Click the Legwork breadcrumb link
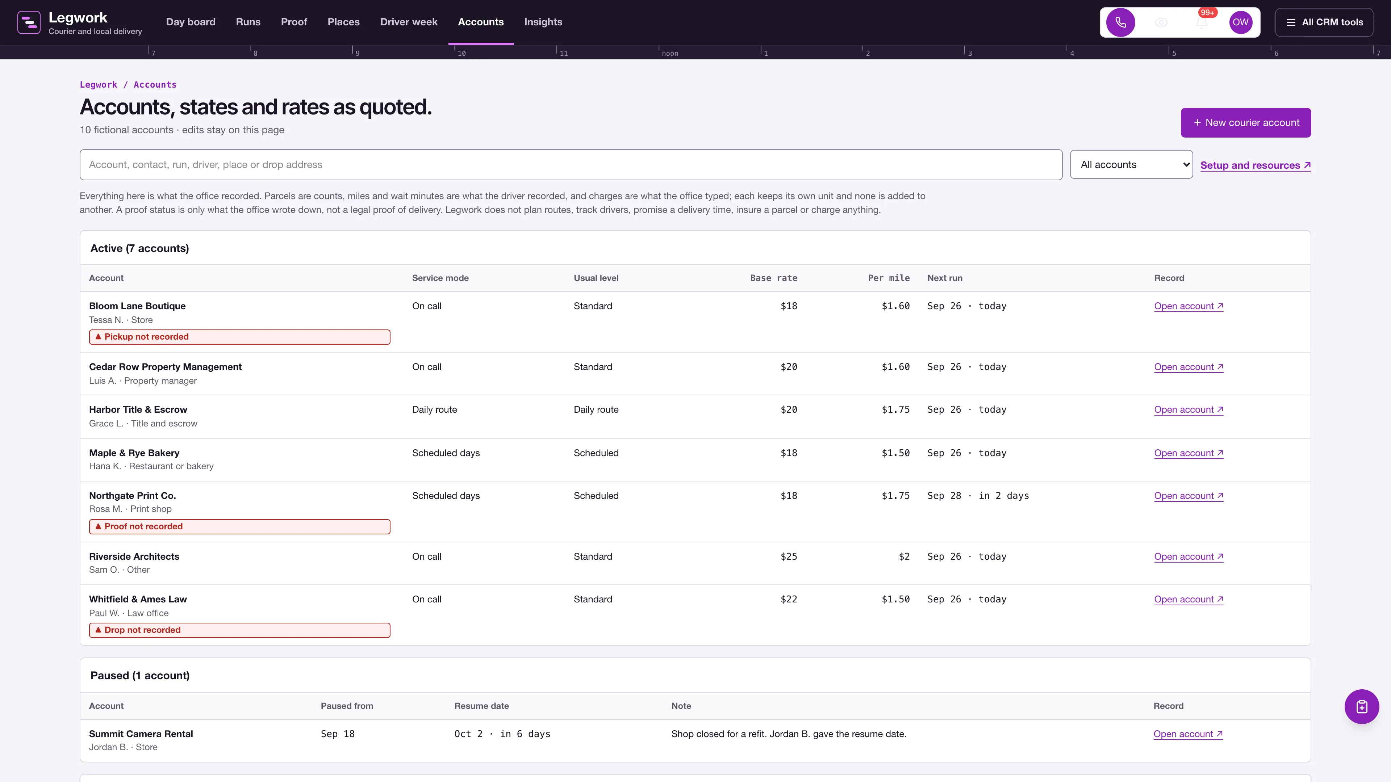This screenshot has height=782, width=1391. 98,85
